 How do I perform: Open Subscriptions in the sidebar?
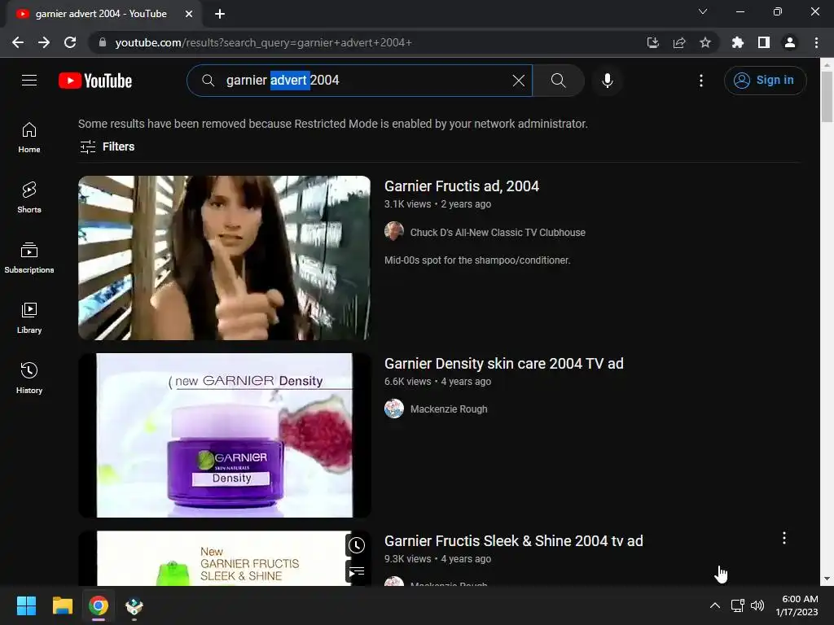point(29,257)
